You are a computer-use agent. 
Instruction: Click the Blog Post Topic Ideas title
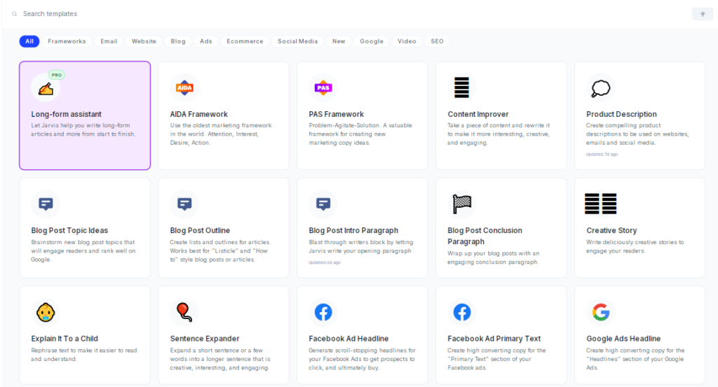click(69, 230)
